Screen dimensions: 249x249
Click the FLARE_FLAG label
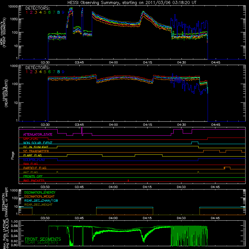click(32, 155)
